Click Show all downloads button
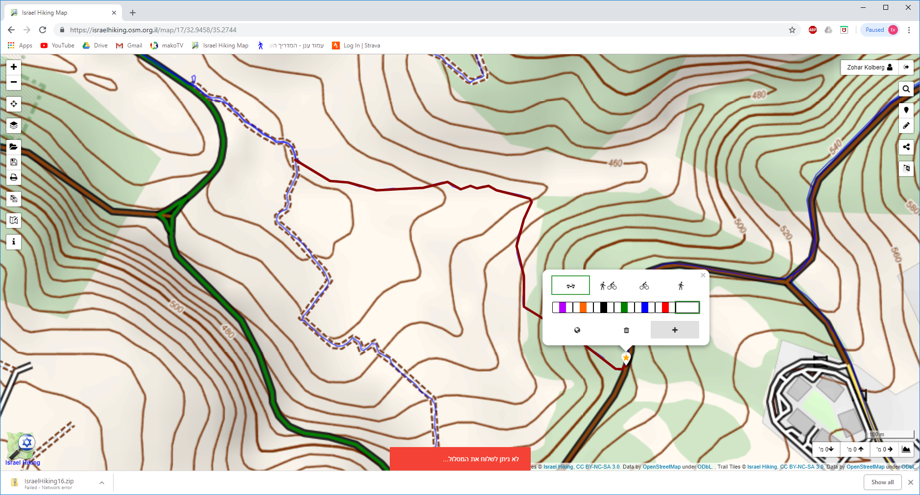920x495 pixels. point(882,482)
